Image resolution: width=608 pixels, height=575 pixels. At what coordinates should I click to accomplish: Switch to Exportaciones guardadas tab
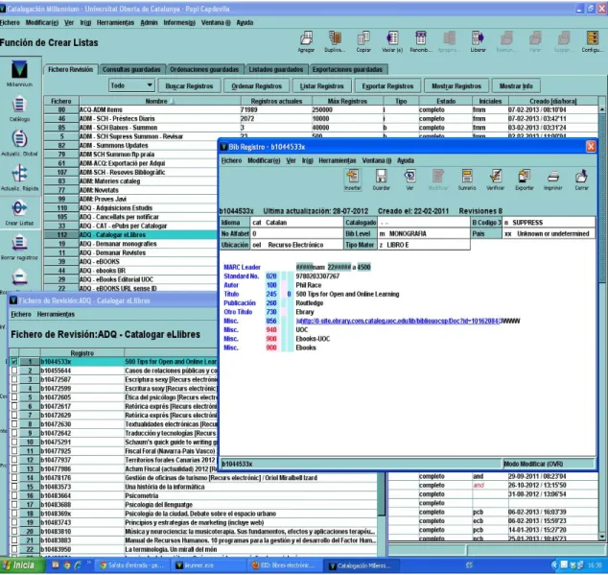[347, 69]
